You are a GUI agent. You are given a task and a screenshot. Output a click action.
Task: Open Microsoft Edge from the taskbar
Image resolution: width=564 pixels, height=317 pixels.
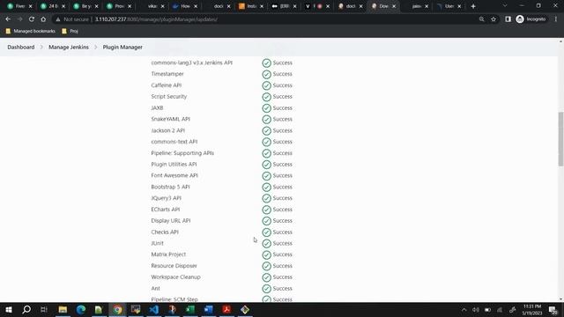tap(81, 309)
